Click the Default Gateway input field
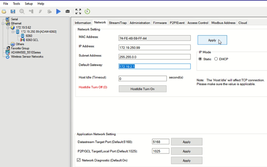 click(x=154, y=66)
